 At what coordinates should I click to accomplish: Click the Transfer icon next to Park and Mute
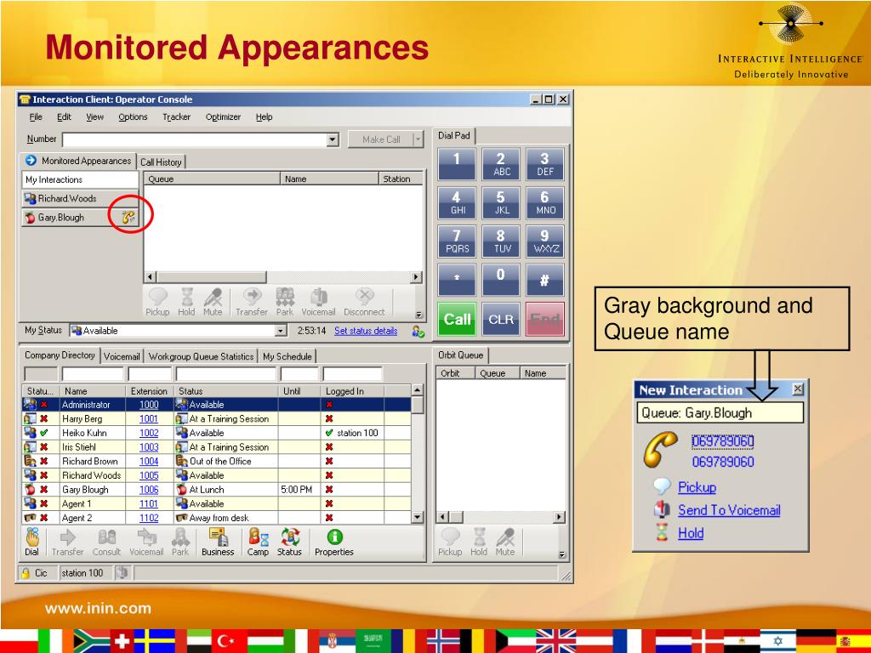tap(252, 297)
